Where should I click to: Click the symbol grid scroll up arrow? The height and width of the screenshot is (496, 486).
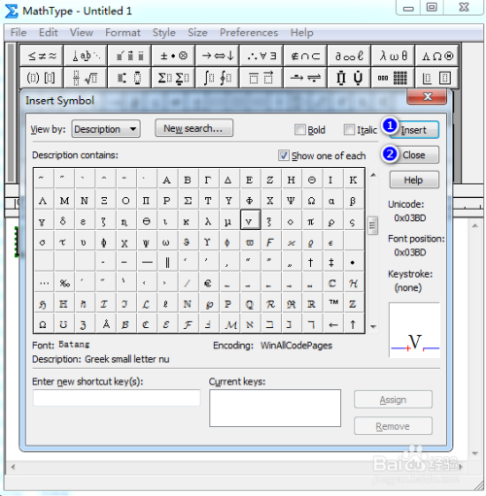pyautogui.click(x=373, y=175)
